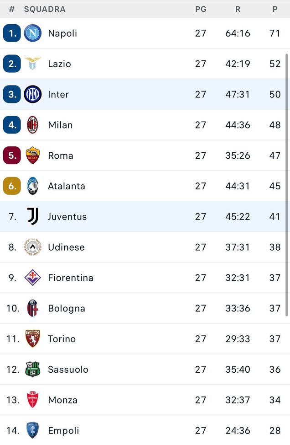Screen dimensions: 290x445
Task: Select the Monza club crest
Action: pos(32,400)
